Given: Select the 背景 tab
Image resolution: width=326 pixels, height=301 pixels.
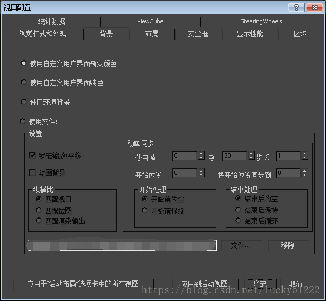Looking at the screenshot, I should point(106,33).
